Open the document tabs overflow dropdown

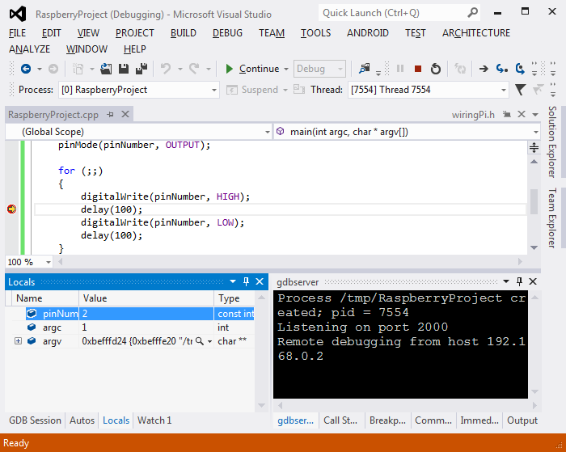[x=535, y=115]
